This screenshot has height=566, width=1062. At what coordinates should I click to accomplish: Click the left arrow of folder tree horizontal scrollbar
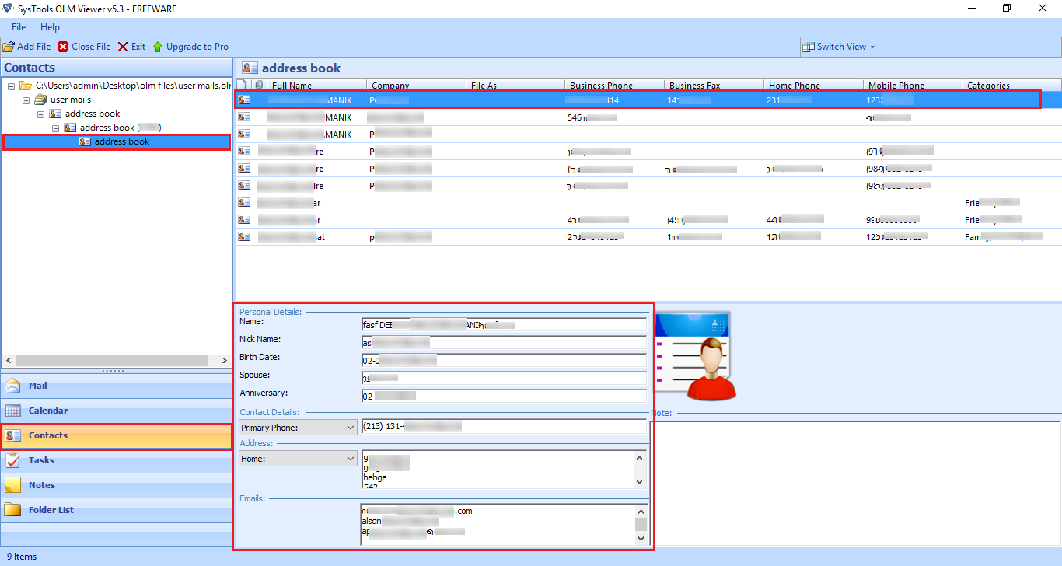pos(8,361)
